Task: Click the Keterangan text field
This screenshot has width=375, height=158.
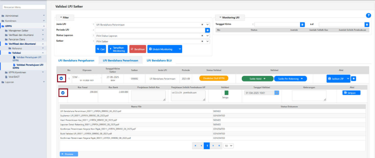Action: 309,96
